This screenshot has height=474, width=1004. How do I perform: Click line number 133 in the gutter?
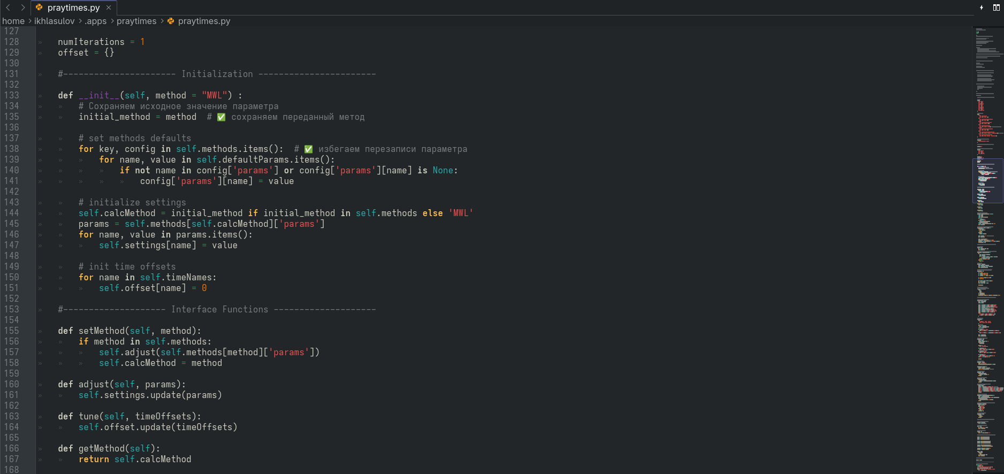11,95
